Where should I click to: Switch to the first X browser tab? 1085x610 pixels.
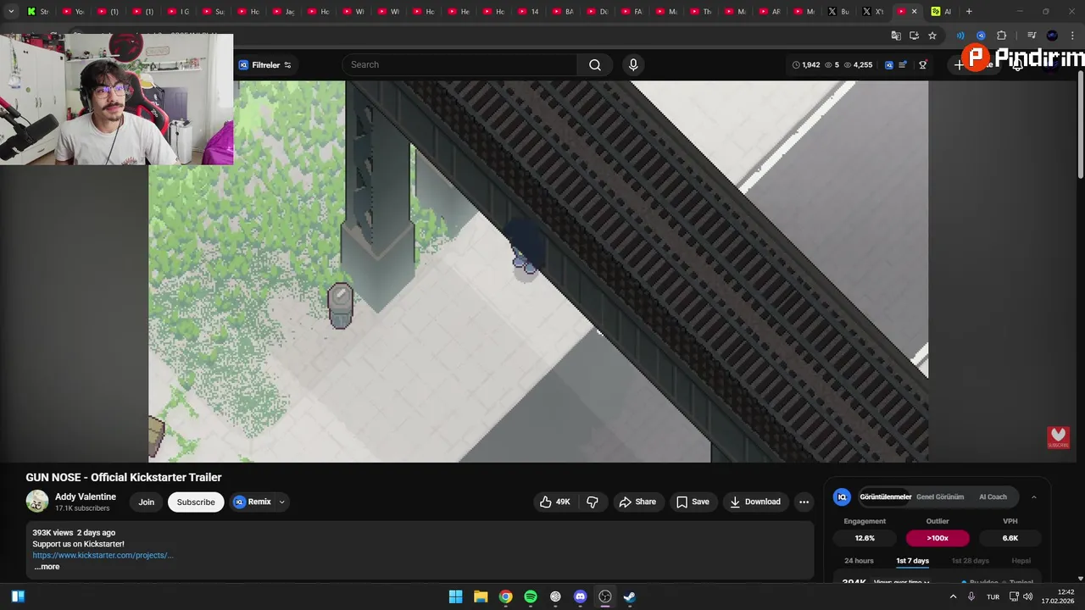(838, 12)
